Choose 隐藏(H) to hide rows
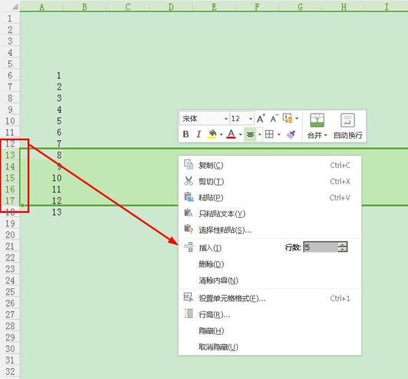Viewport: 408px width, 379px height. click(270, 331)
